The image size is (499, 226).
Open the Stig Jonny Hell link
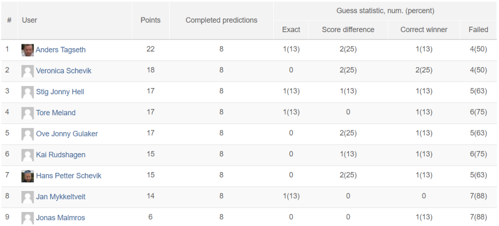click(x=60, y=92)
